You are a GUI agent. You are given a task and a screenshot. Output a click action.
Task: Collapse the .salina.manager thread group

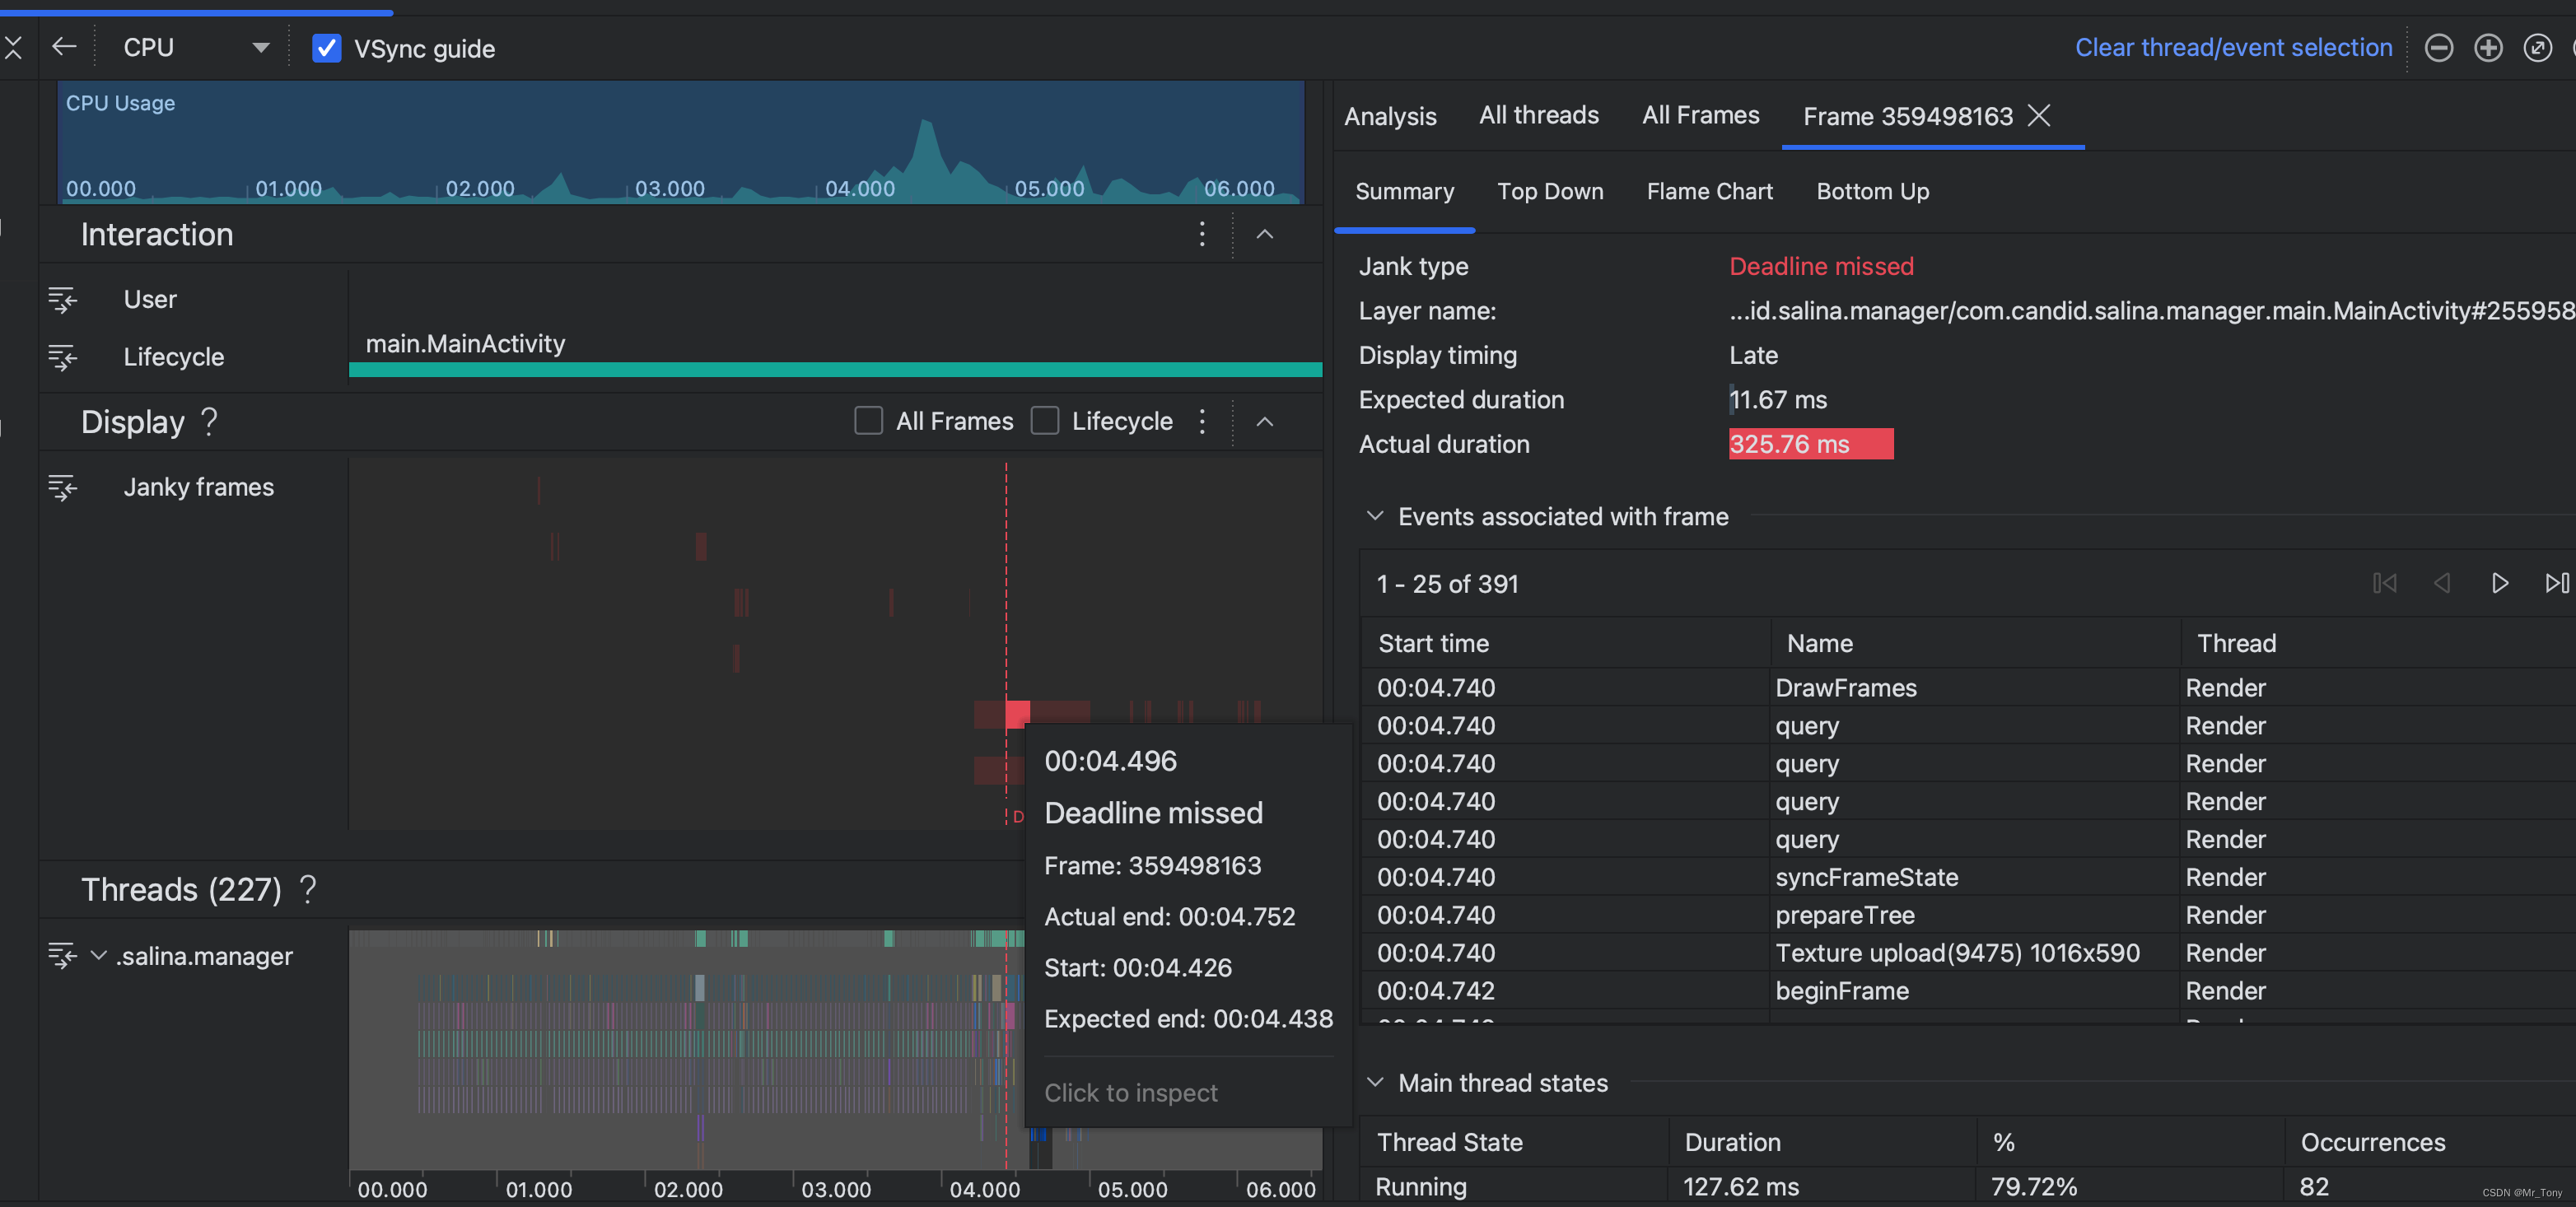tap(99, 955)
